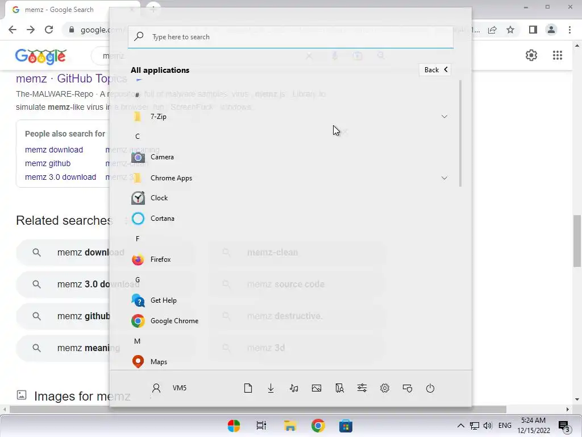This screenshot has height=437, width=582.
Task: Open the network icon in system tray
Action: 475,426
